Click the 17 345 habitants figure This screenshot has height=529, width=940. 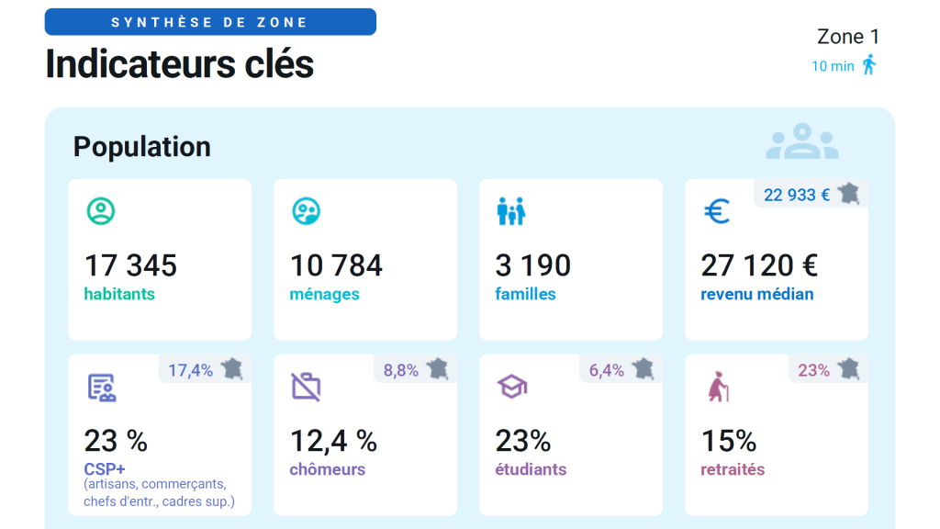(130, 265)
